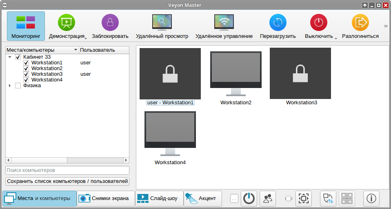
Task: Uncheck the Workstation1 checkbox
Action: point(26,63)
